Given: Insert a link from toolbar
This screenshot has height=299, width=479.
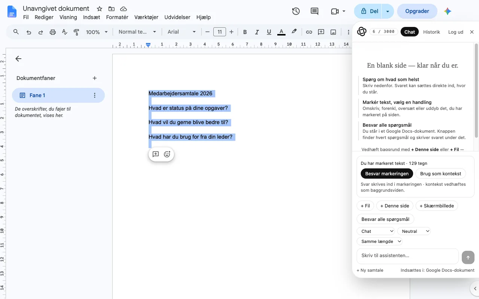Looking at the screenshot, I should click(x=309, y=32).
